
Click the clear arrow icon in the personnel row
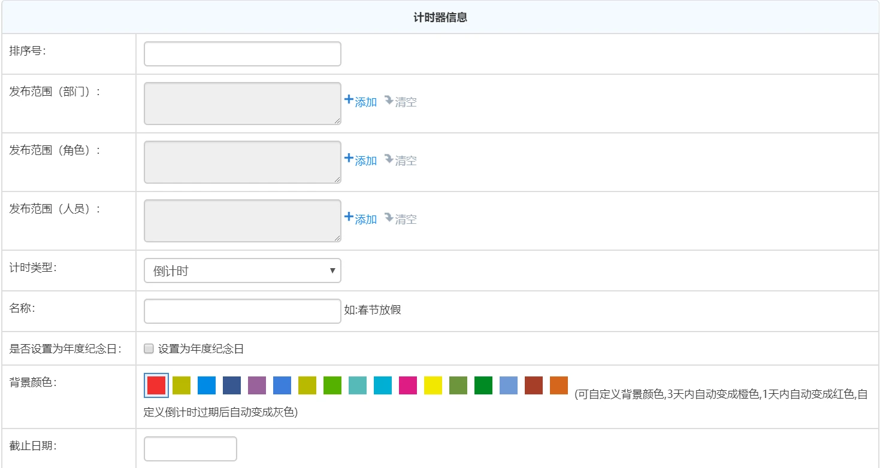389,217
